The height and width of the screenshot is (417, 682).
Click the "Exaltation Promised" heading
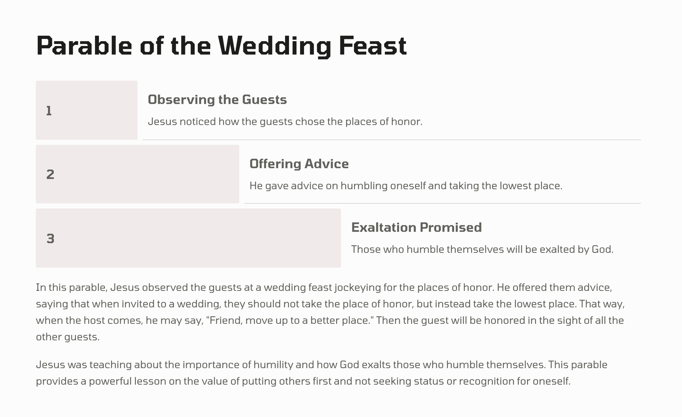pyautogui.click(x=416, y=228)
